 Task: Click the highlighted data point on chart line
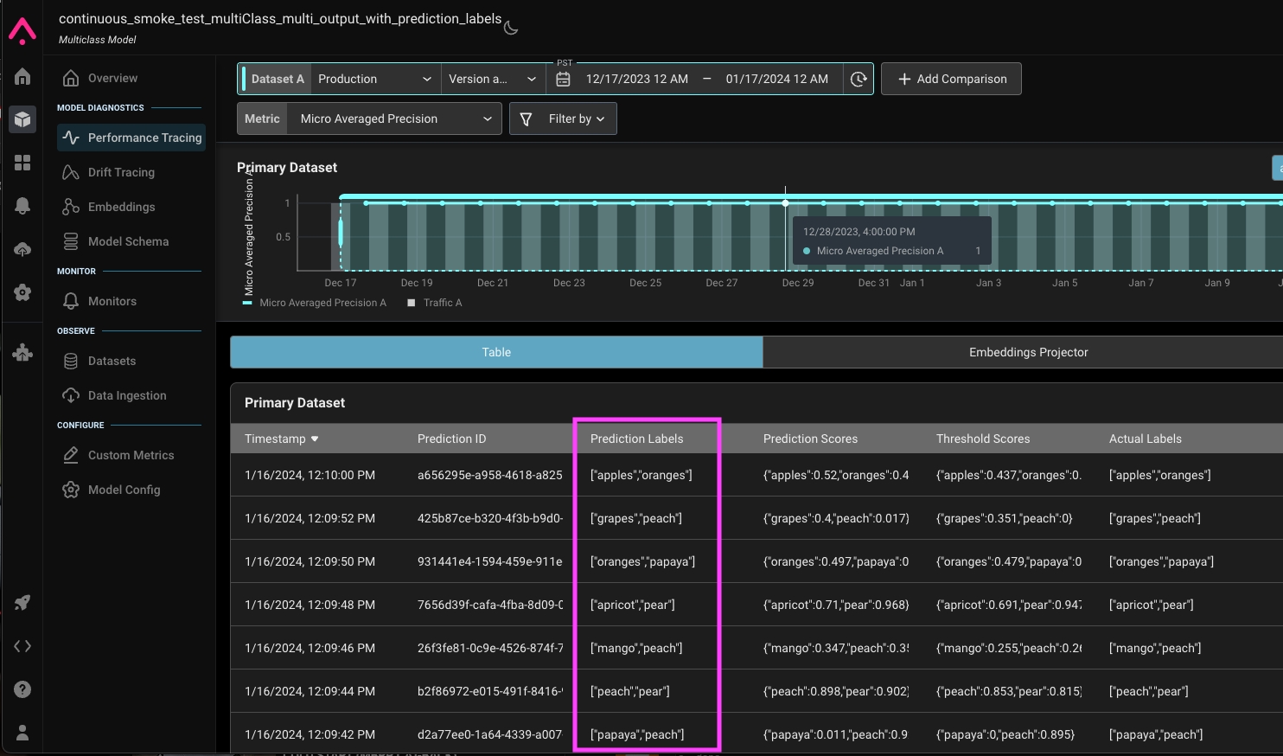point(785,203)
